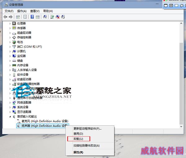
Task: Click the scrollbar up arrow
Action: [x=181, y=24]
